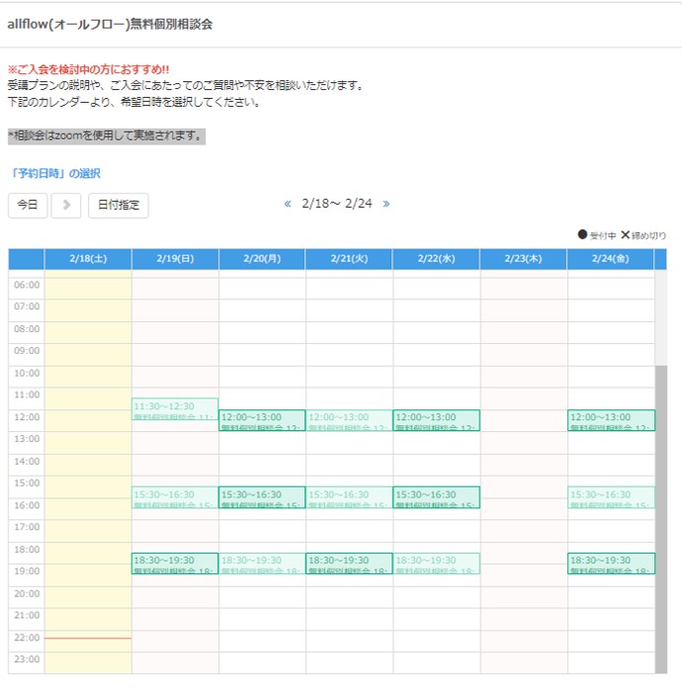Screen dimensions: 682x693
Task: Select 2/20 12:00~13:00 consultation slot
Action: [x=262, y=420]
